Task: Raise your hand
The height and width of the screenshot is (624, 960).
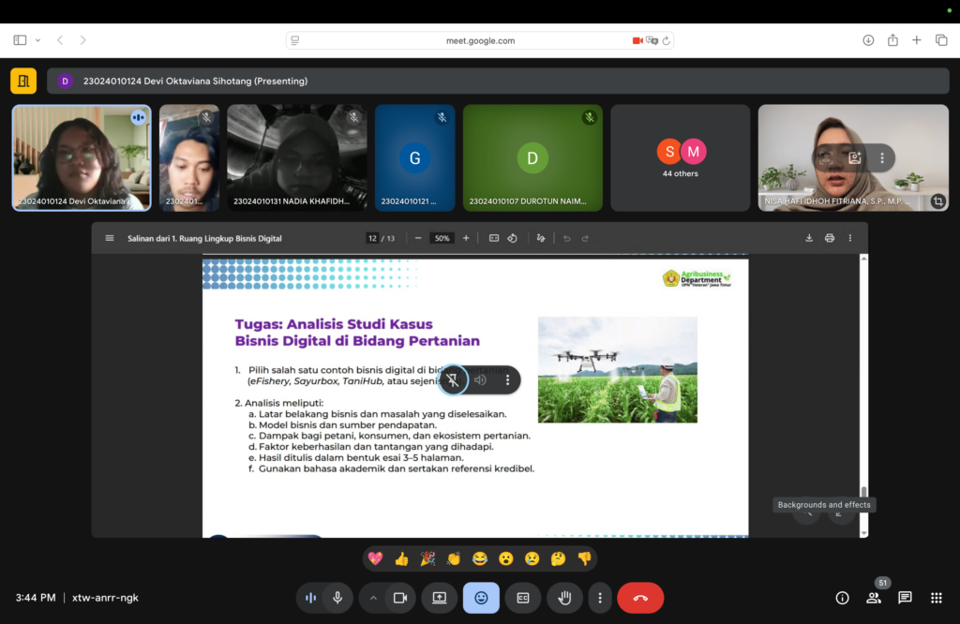Action: coord(564,598)
